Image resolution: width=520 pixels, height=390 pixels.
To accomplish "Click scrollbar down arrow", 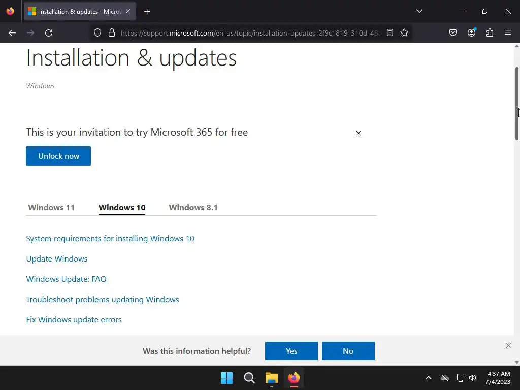I will (516, 362).
